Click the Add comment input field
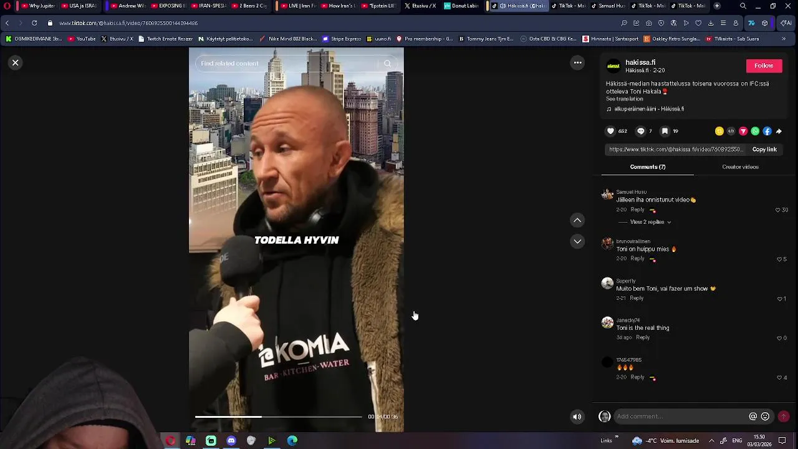 [x=680, y=417]
